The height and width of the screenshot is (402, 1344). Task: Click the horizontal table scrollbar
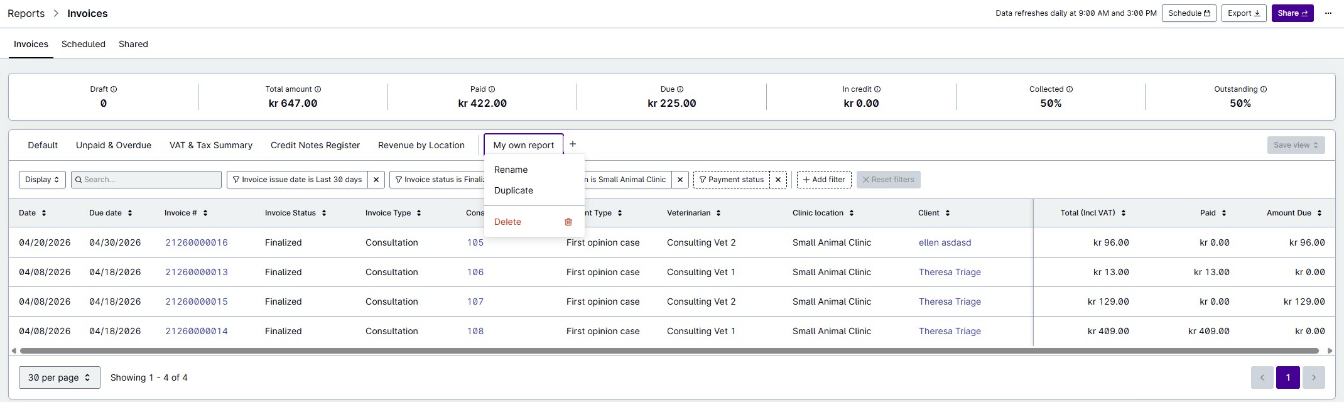point(669,350)
